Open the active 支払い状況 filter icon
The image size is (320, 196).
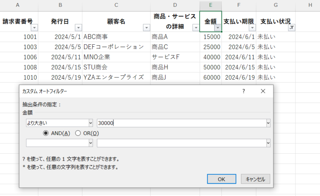pos(292,28)
